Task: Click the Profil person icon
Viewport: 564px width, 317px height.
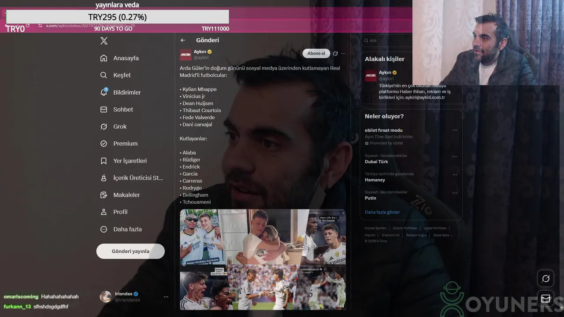Action: pos(104,212)
